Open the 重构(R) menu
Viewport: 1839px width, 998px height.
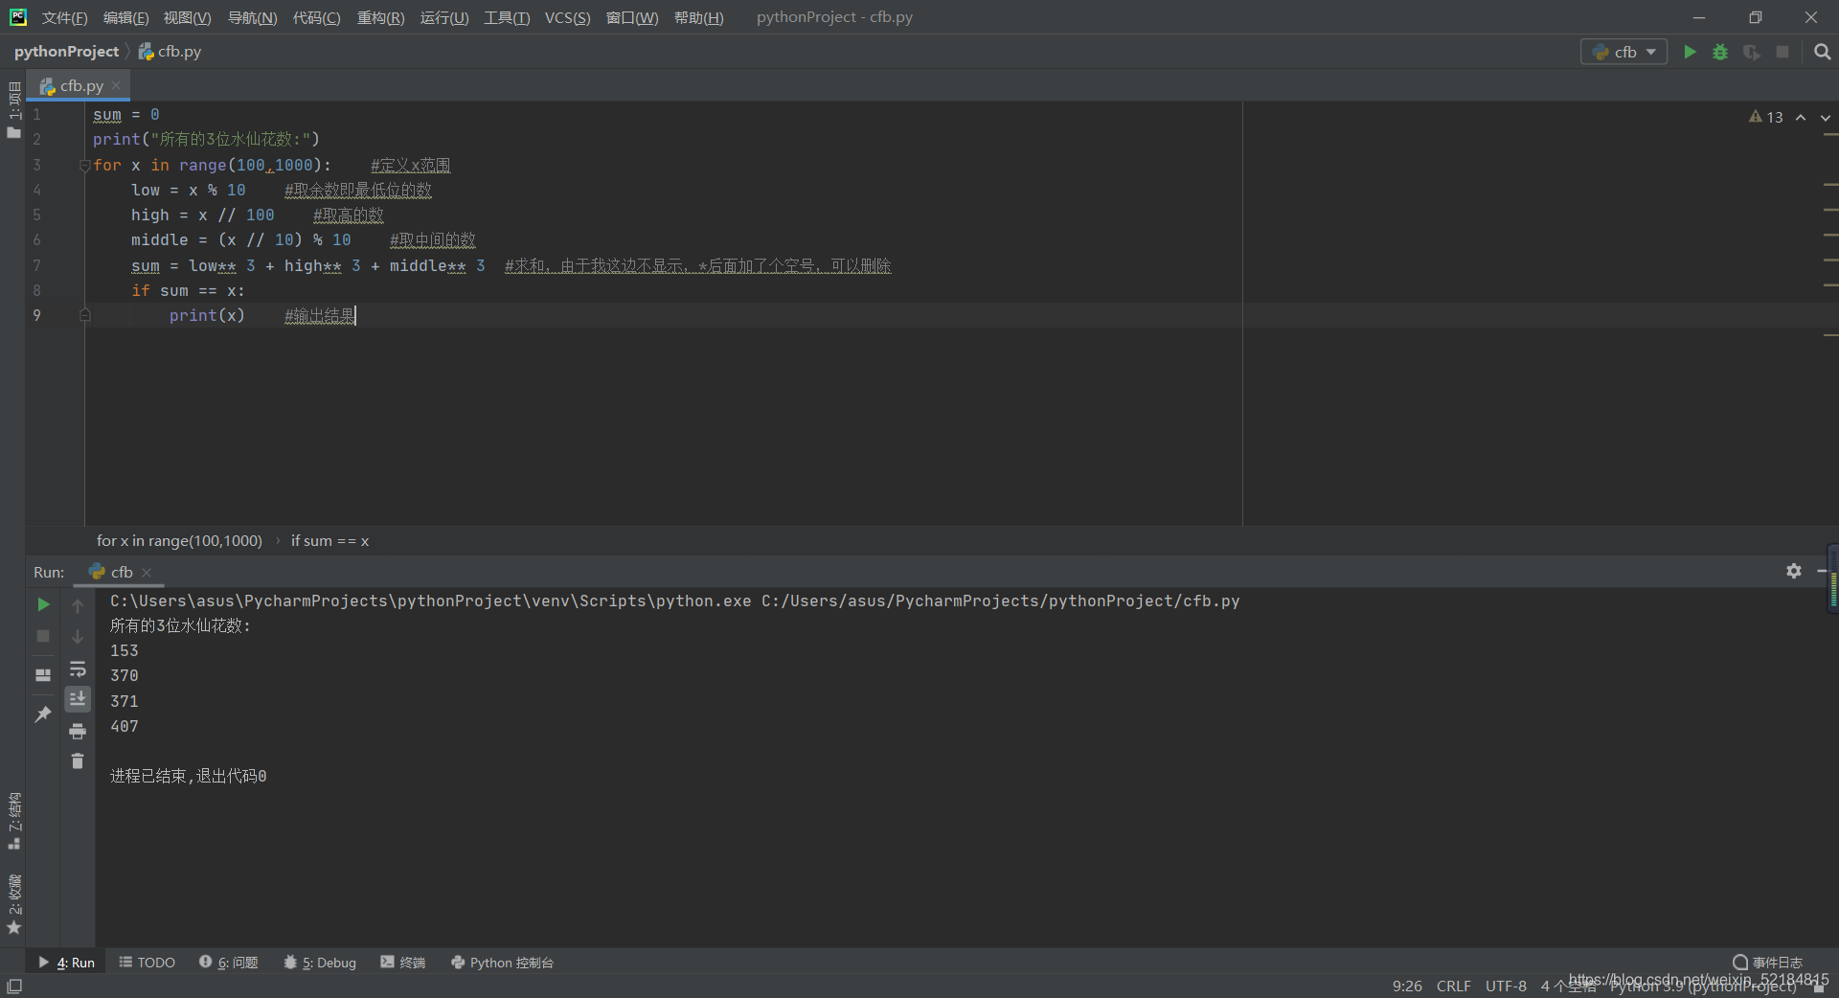380,17
